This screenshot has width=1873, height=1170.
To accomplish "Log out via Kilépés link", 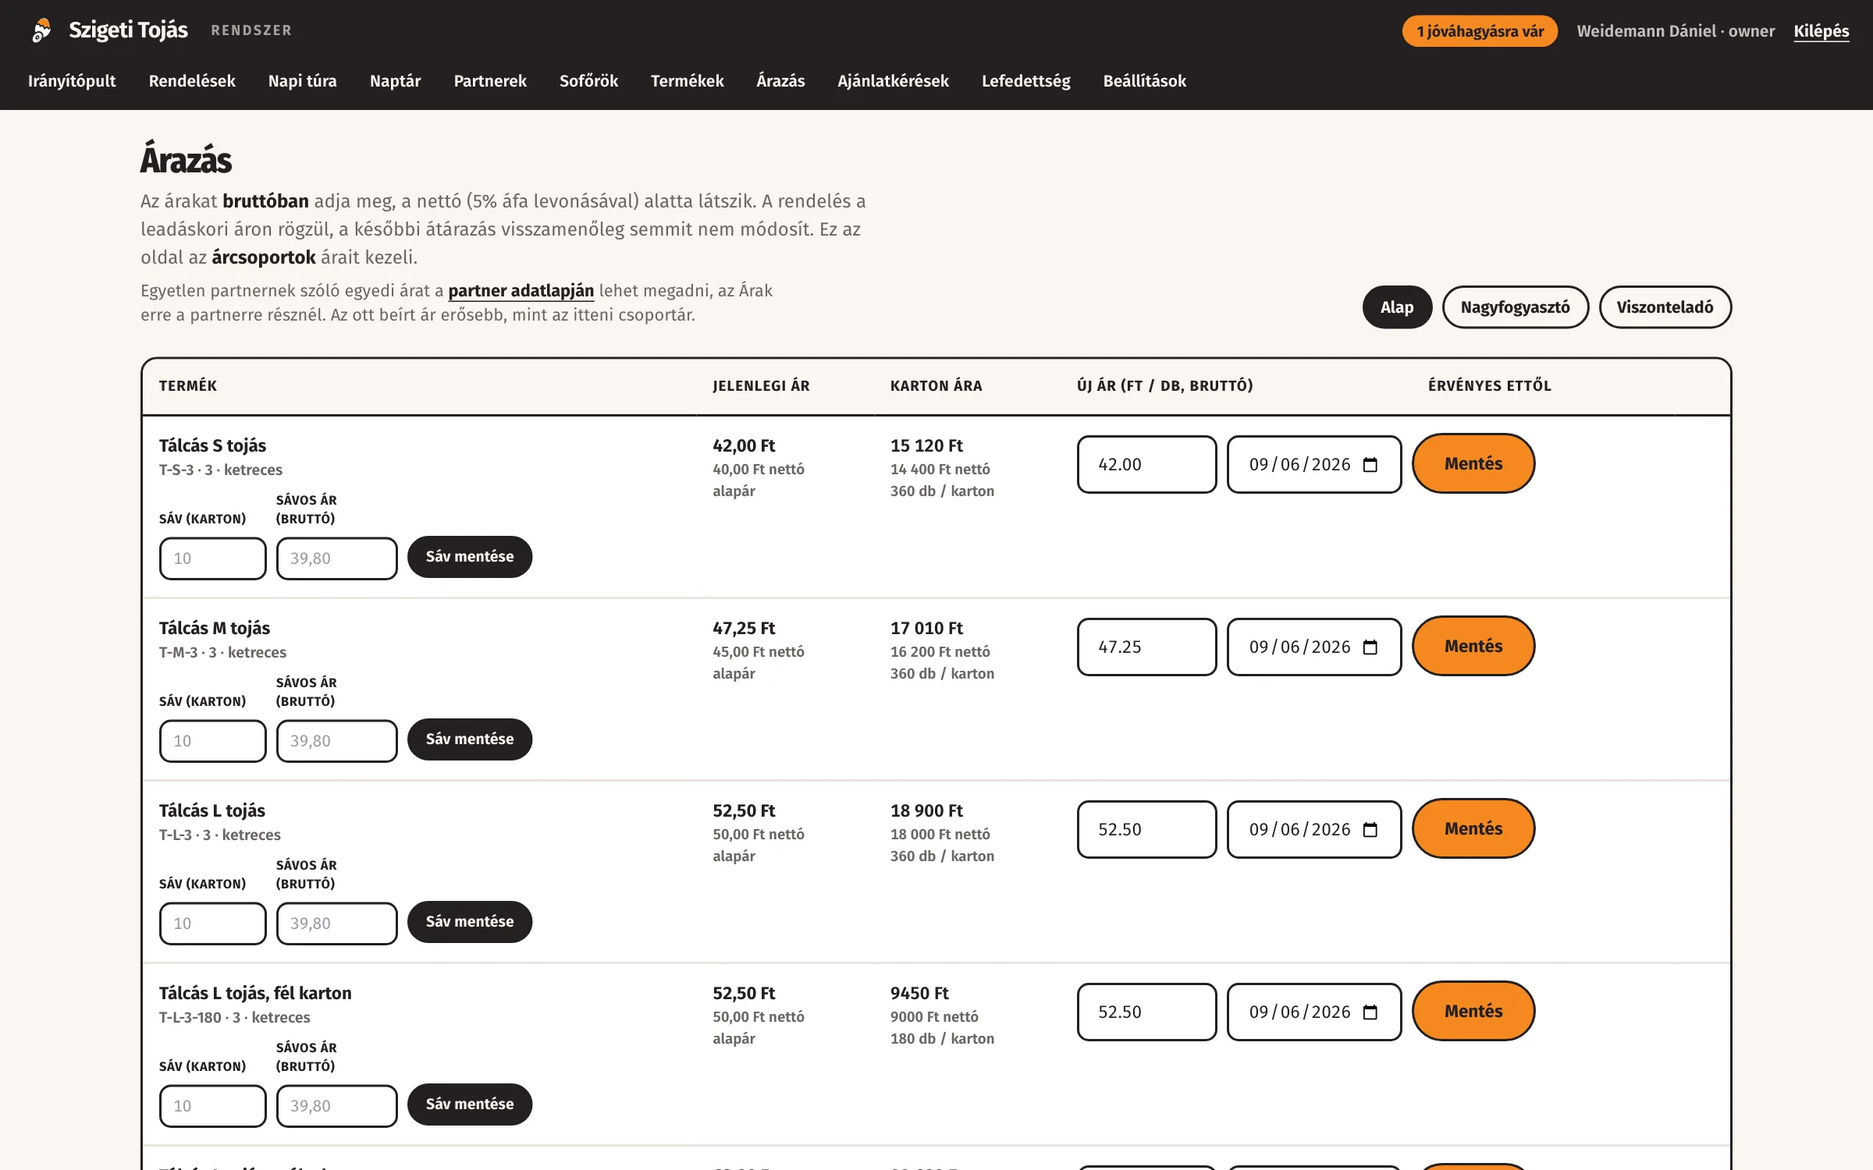I will point(1821,31).
